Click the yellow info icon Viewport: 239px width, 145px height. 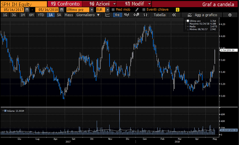pyautogui.click(x=177, y=10)
